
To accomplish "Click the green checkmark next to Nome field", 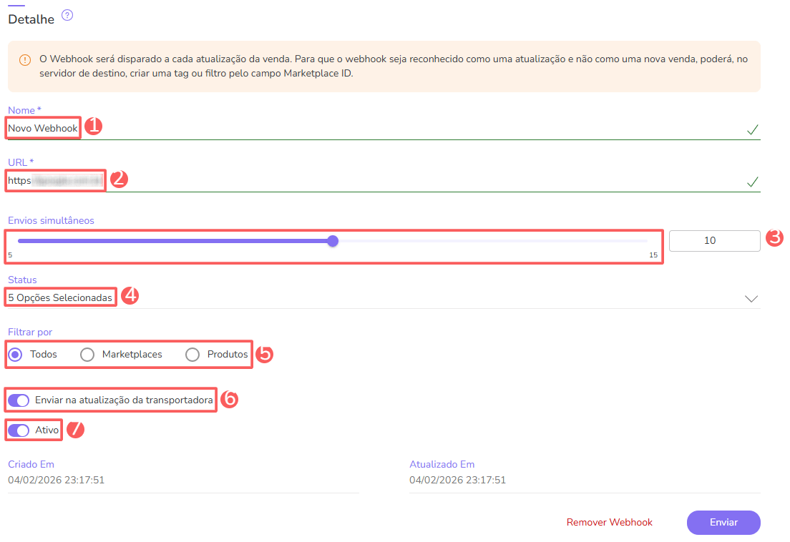I will pyautogui.click(x=751, y=130).
